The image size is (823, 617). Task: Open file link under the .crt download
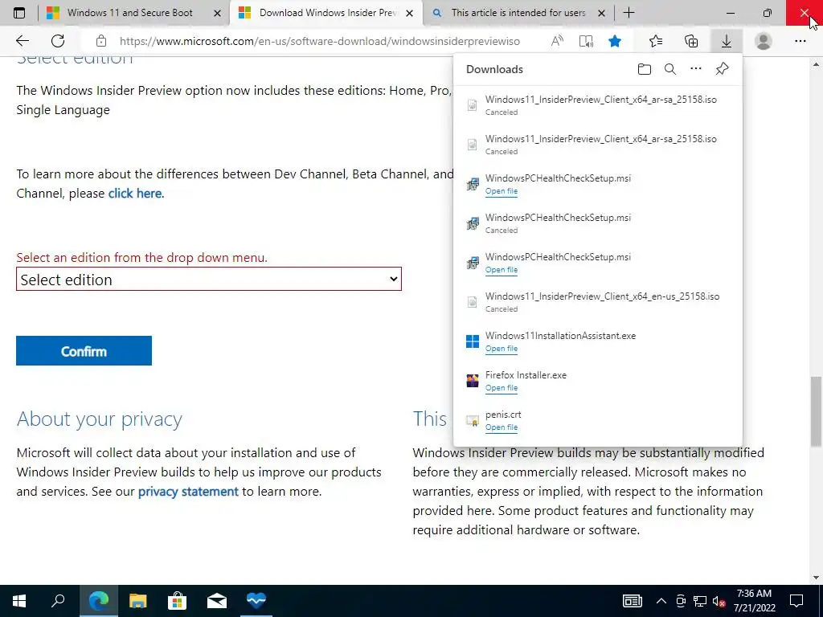[x=502, y=427]
